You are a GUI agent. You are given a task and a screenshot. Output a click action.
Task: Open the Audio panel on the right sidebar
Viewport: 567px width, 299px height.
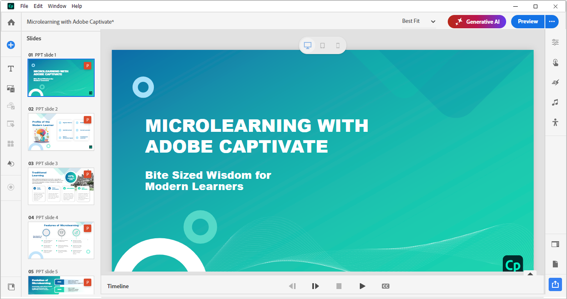click(555, 102)
